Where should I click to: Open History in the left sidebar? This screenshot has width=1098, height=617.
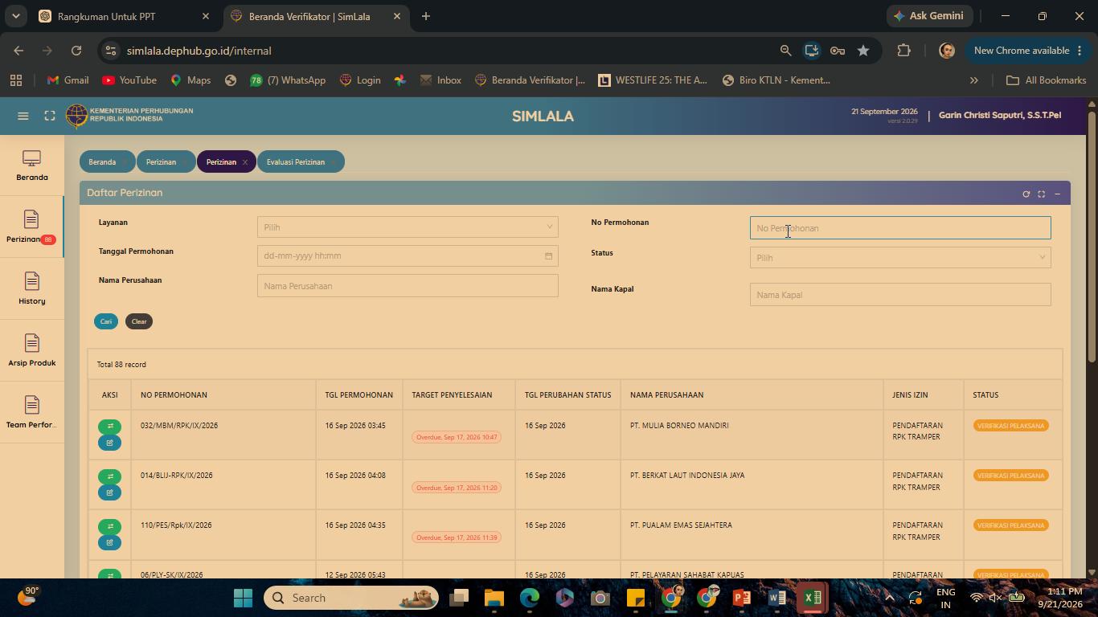(32, 289)
